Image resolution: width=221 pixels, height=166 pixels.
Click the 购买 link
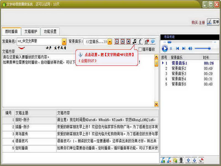195,22
